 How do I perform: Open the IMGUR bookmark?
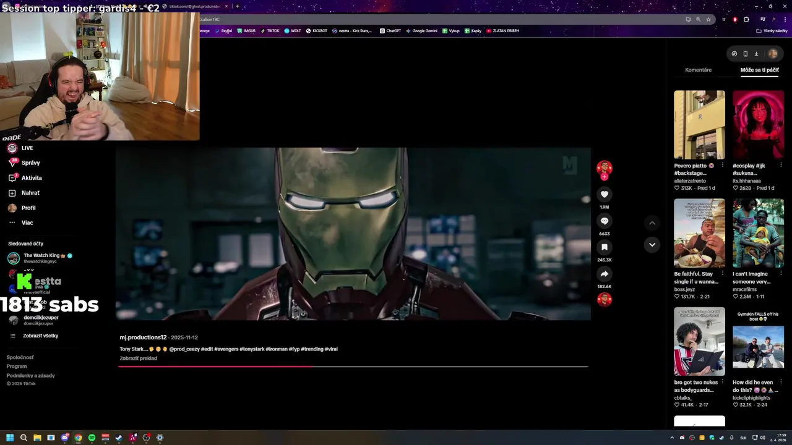246,31
